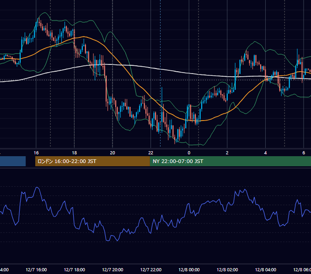This screenshot has height=274, width=311.
Task: Click the 12/7 20:00 time label
Action: click(113, 269)
